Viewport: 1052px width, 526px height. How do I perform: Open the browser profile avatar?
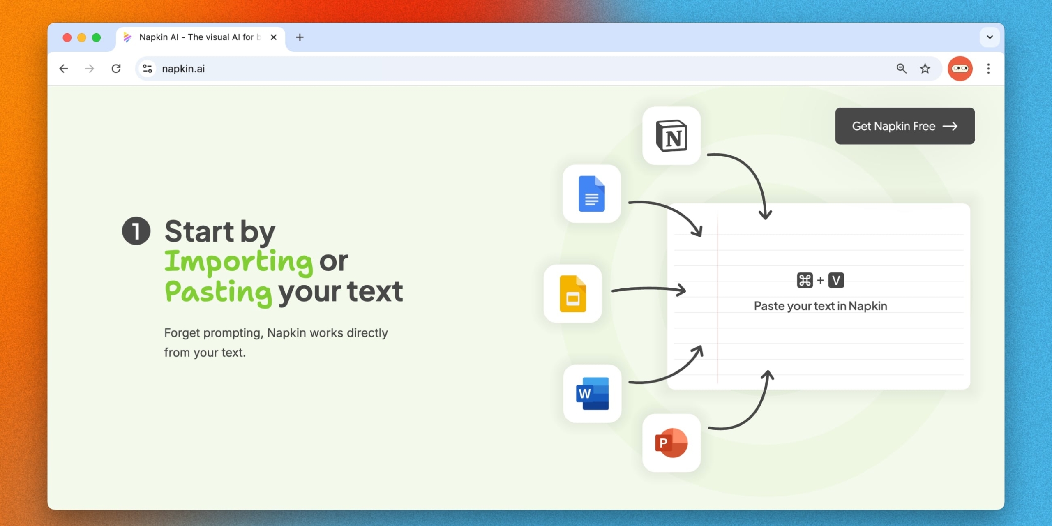click(960, 69)
